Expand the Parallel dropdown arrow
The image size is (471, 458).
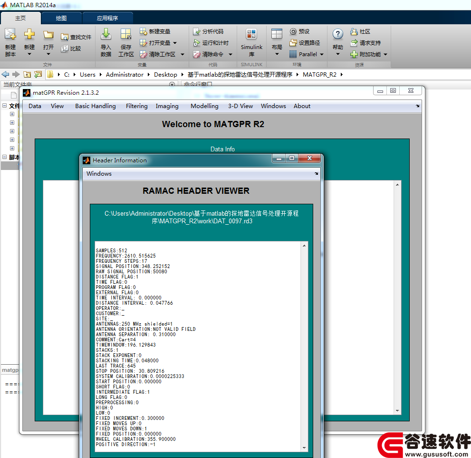(322, 54)
